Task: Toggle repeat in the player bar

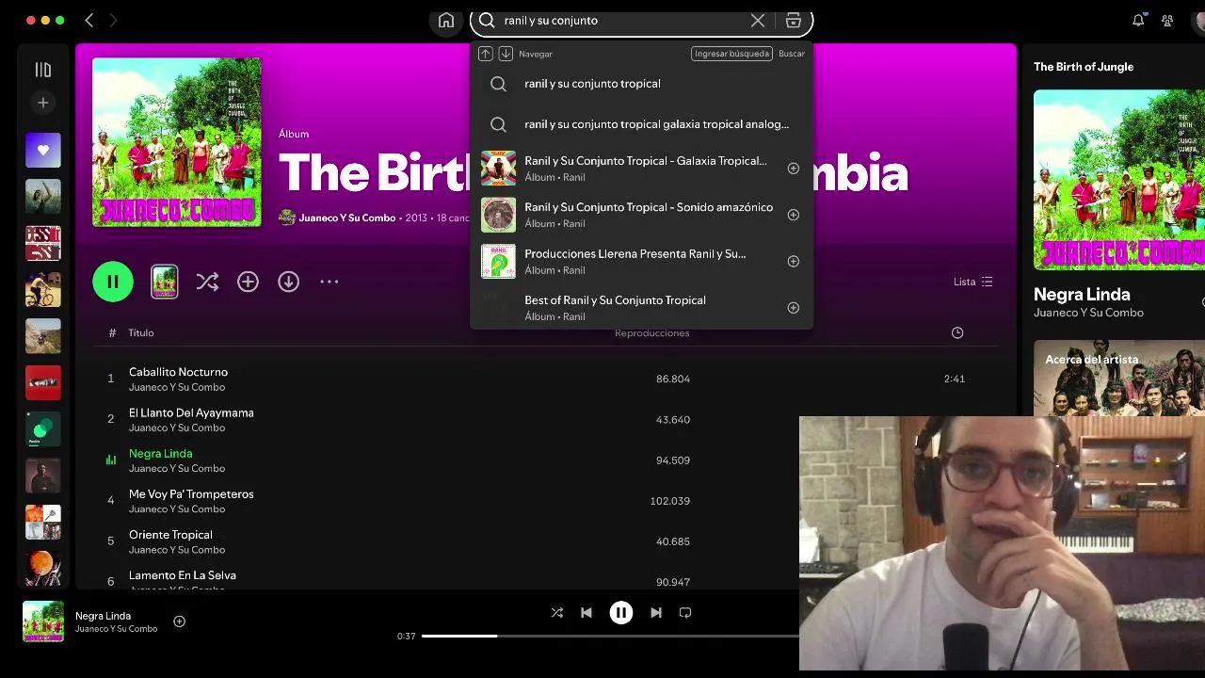Action: point(685,612)
